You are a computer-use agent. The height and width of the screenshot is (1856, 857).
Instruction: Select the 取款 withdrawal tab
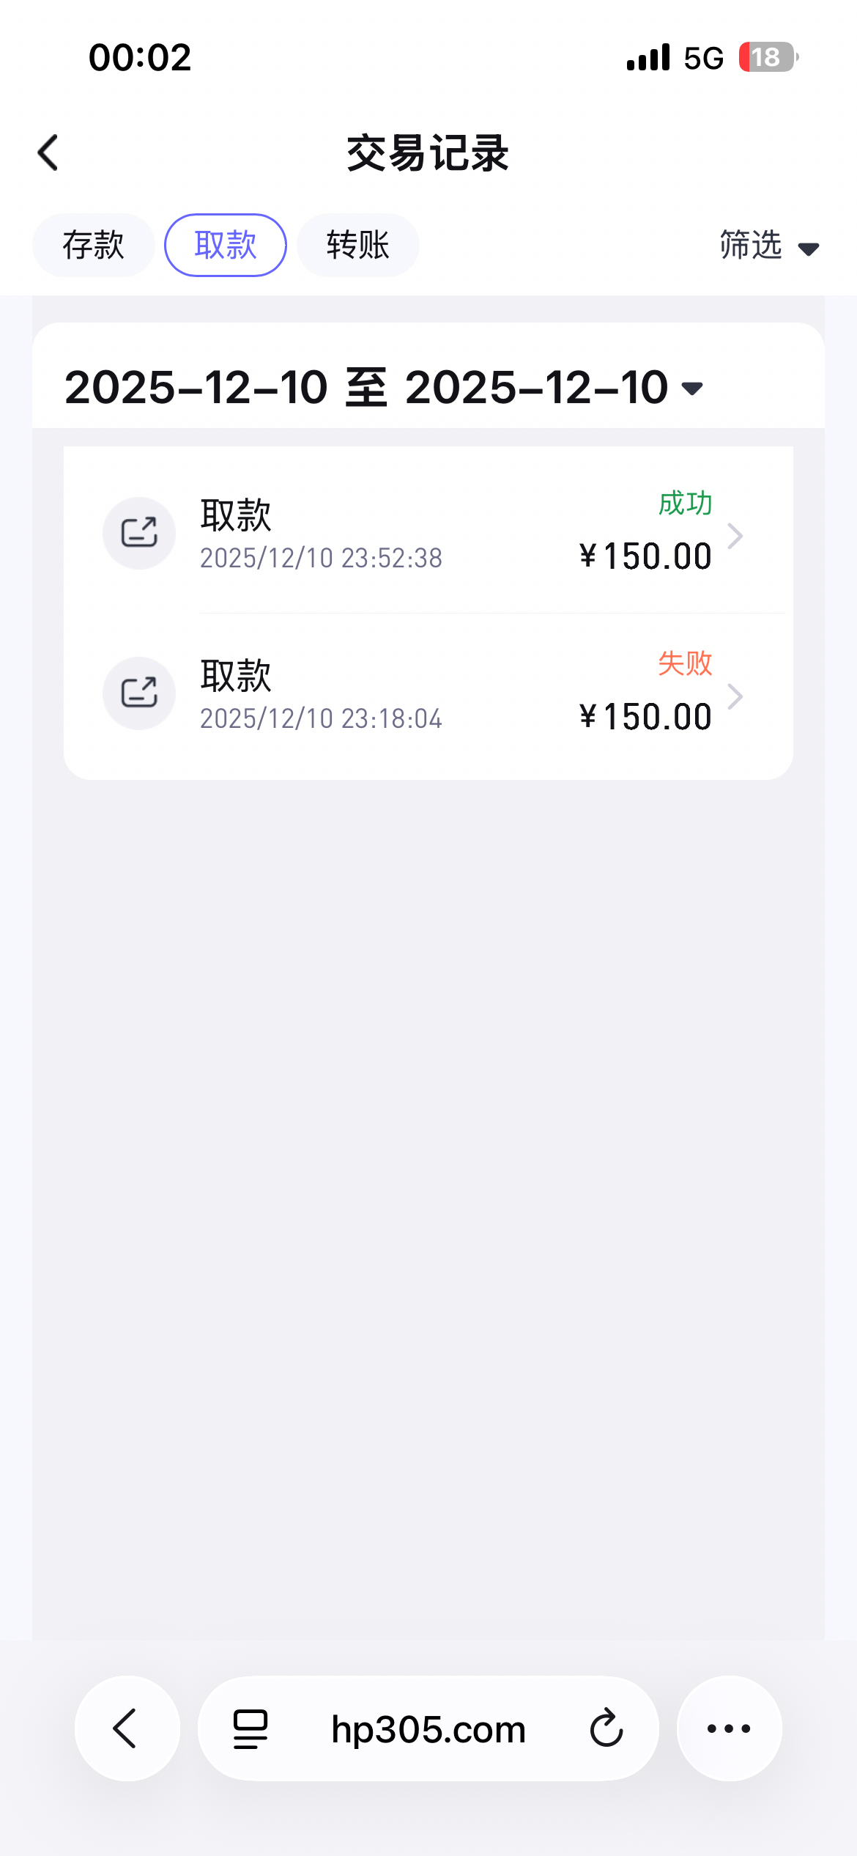[x=226, y=245]
